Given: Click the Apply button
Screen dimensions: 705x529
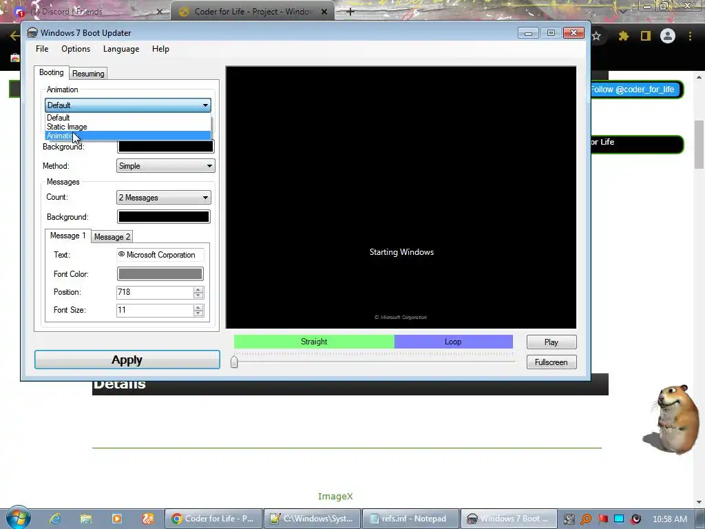Looking at the screenshot, I should 127,360.
